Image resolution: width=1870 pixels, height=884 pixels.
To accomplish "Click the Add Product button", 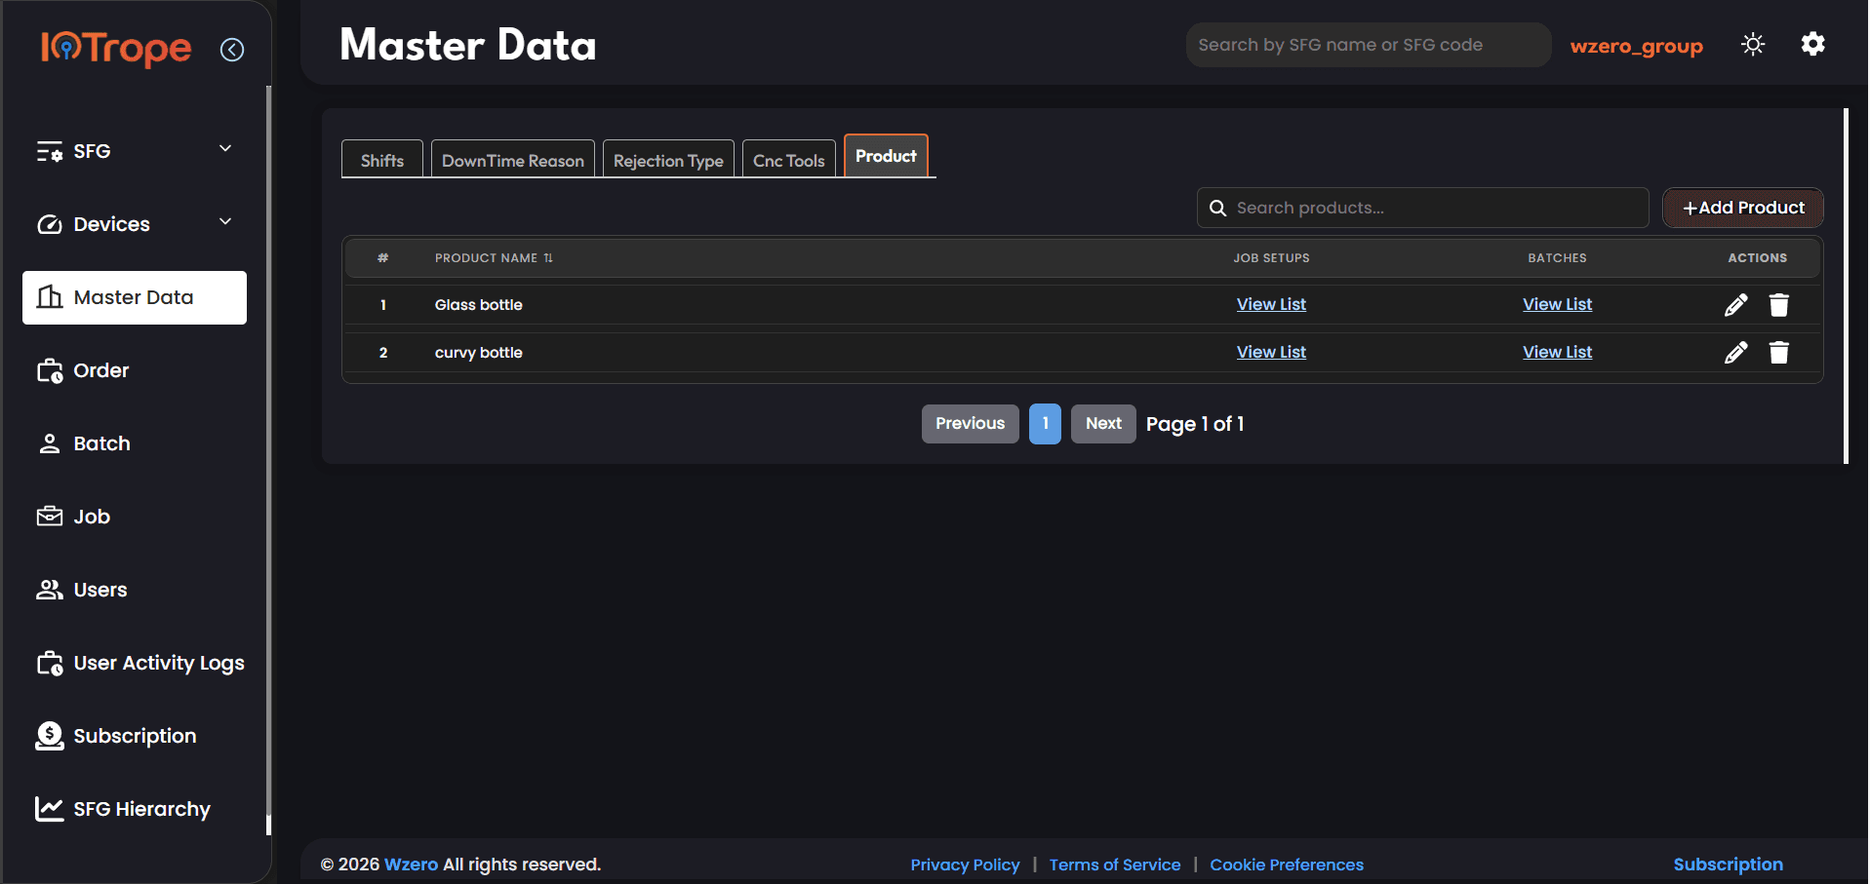I will pos(1743,208).
